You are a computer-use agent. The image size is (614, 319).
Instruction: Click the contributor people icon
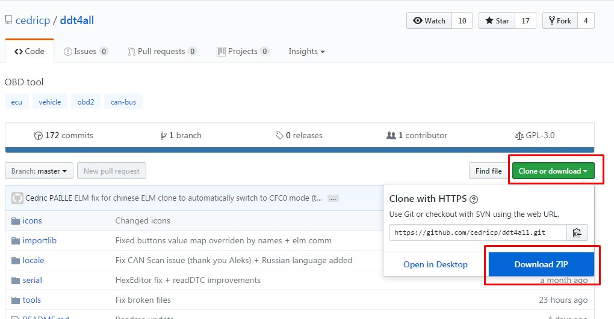[x=391, y=136]
